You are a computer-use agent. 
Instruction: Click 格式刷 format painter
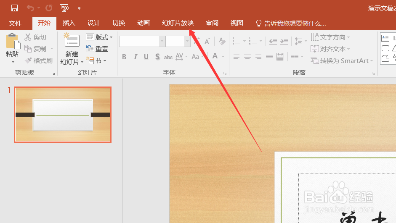[x=39, y=60]
